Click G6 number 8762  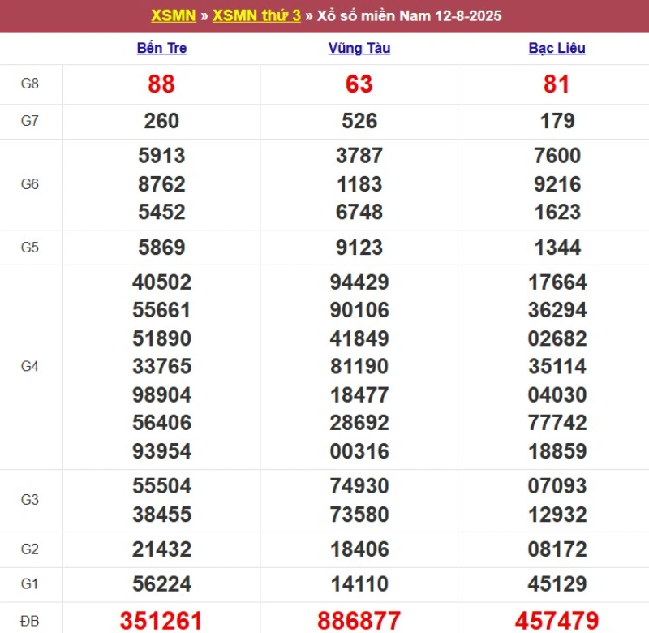click(161, 184)
